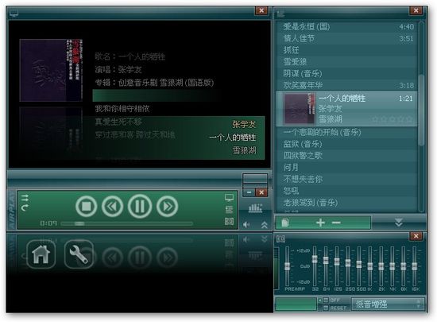Mute audio with the speaker icon
437x322 pixels.
point(246,225)
